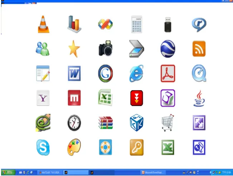Open the calculator icon
Screen dimensions: 233x176
(137, 24)
